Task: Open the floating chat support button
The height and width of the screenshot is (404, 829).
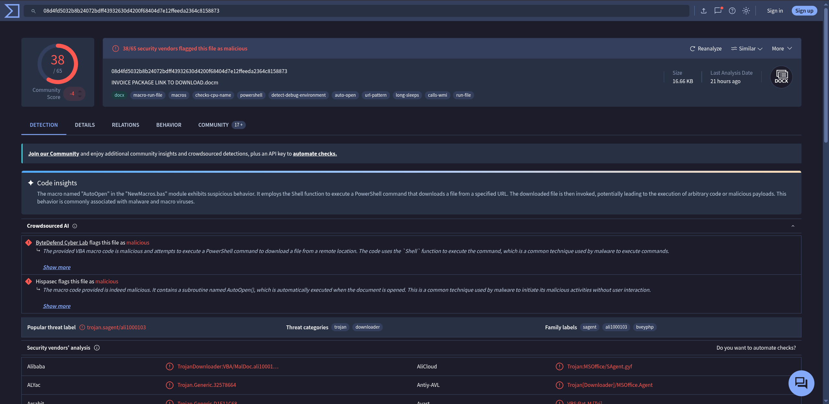Action: tap(801, 383)
